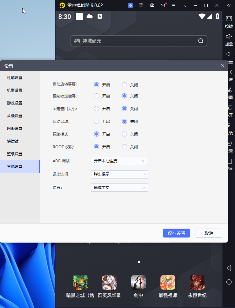Click the cloud icon in Android status bar
Image resolution: width=235 pixels, height=308 pixels.
click(90, 16)
